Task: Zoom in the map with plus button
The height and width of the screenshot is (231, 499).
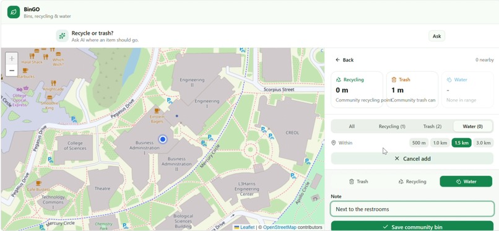Action: (x=12, y=59)
